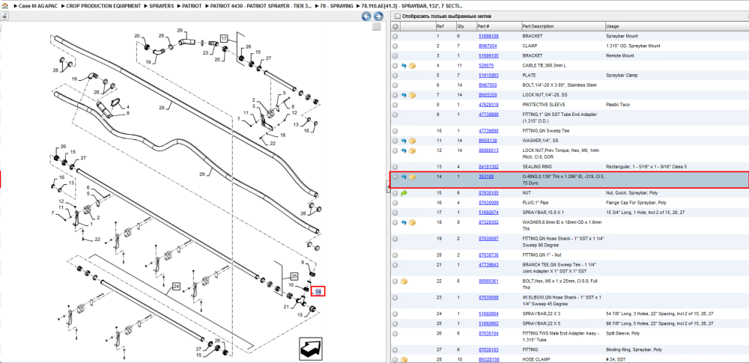Click blue supersession arrow on CABLE TIE row
The image size is (749, 363).
click(404, 65)
